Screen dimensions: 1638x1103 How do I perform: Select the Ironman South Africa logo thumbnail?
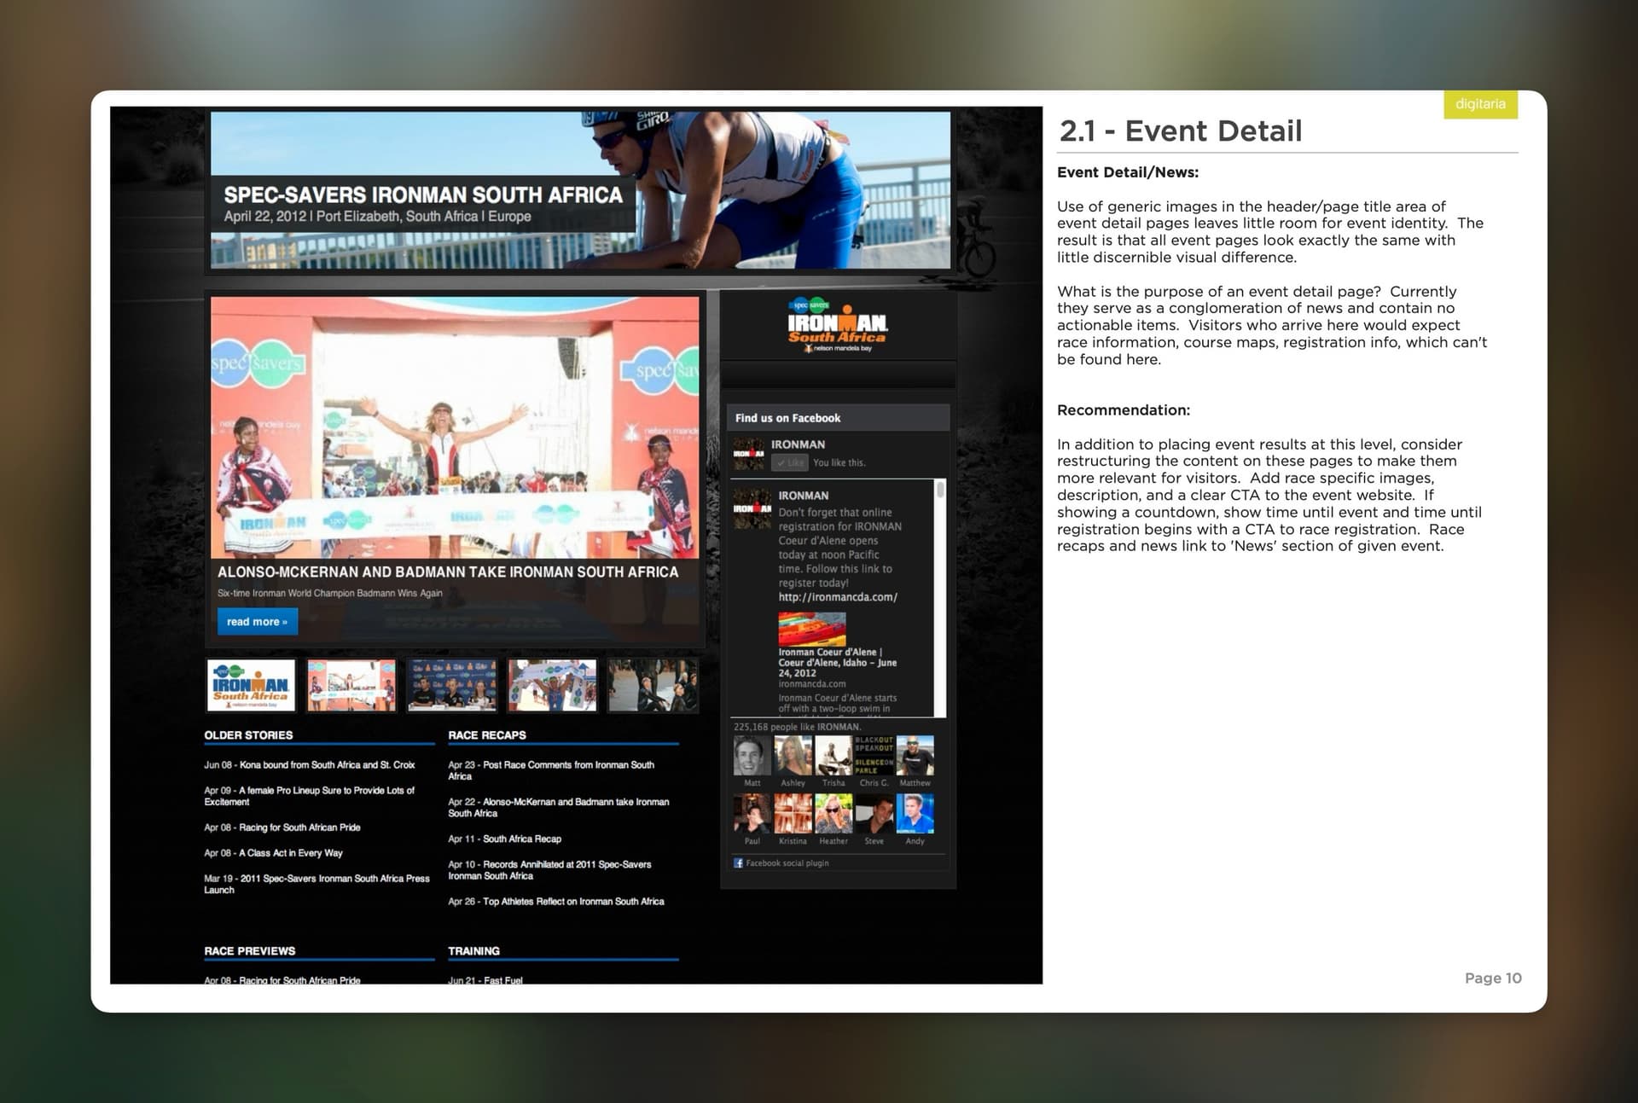point(251,685)
